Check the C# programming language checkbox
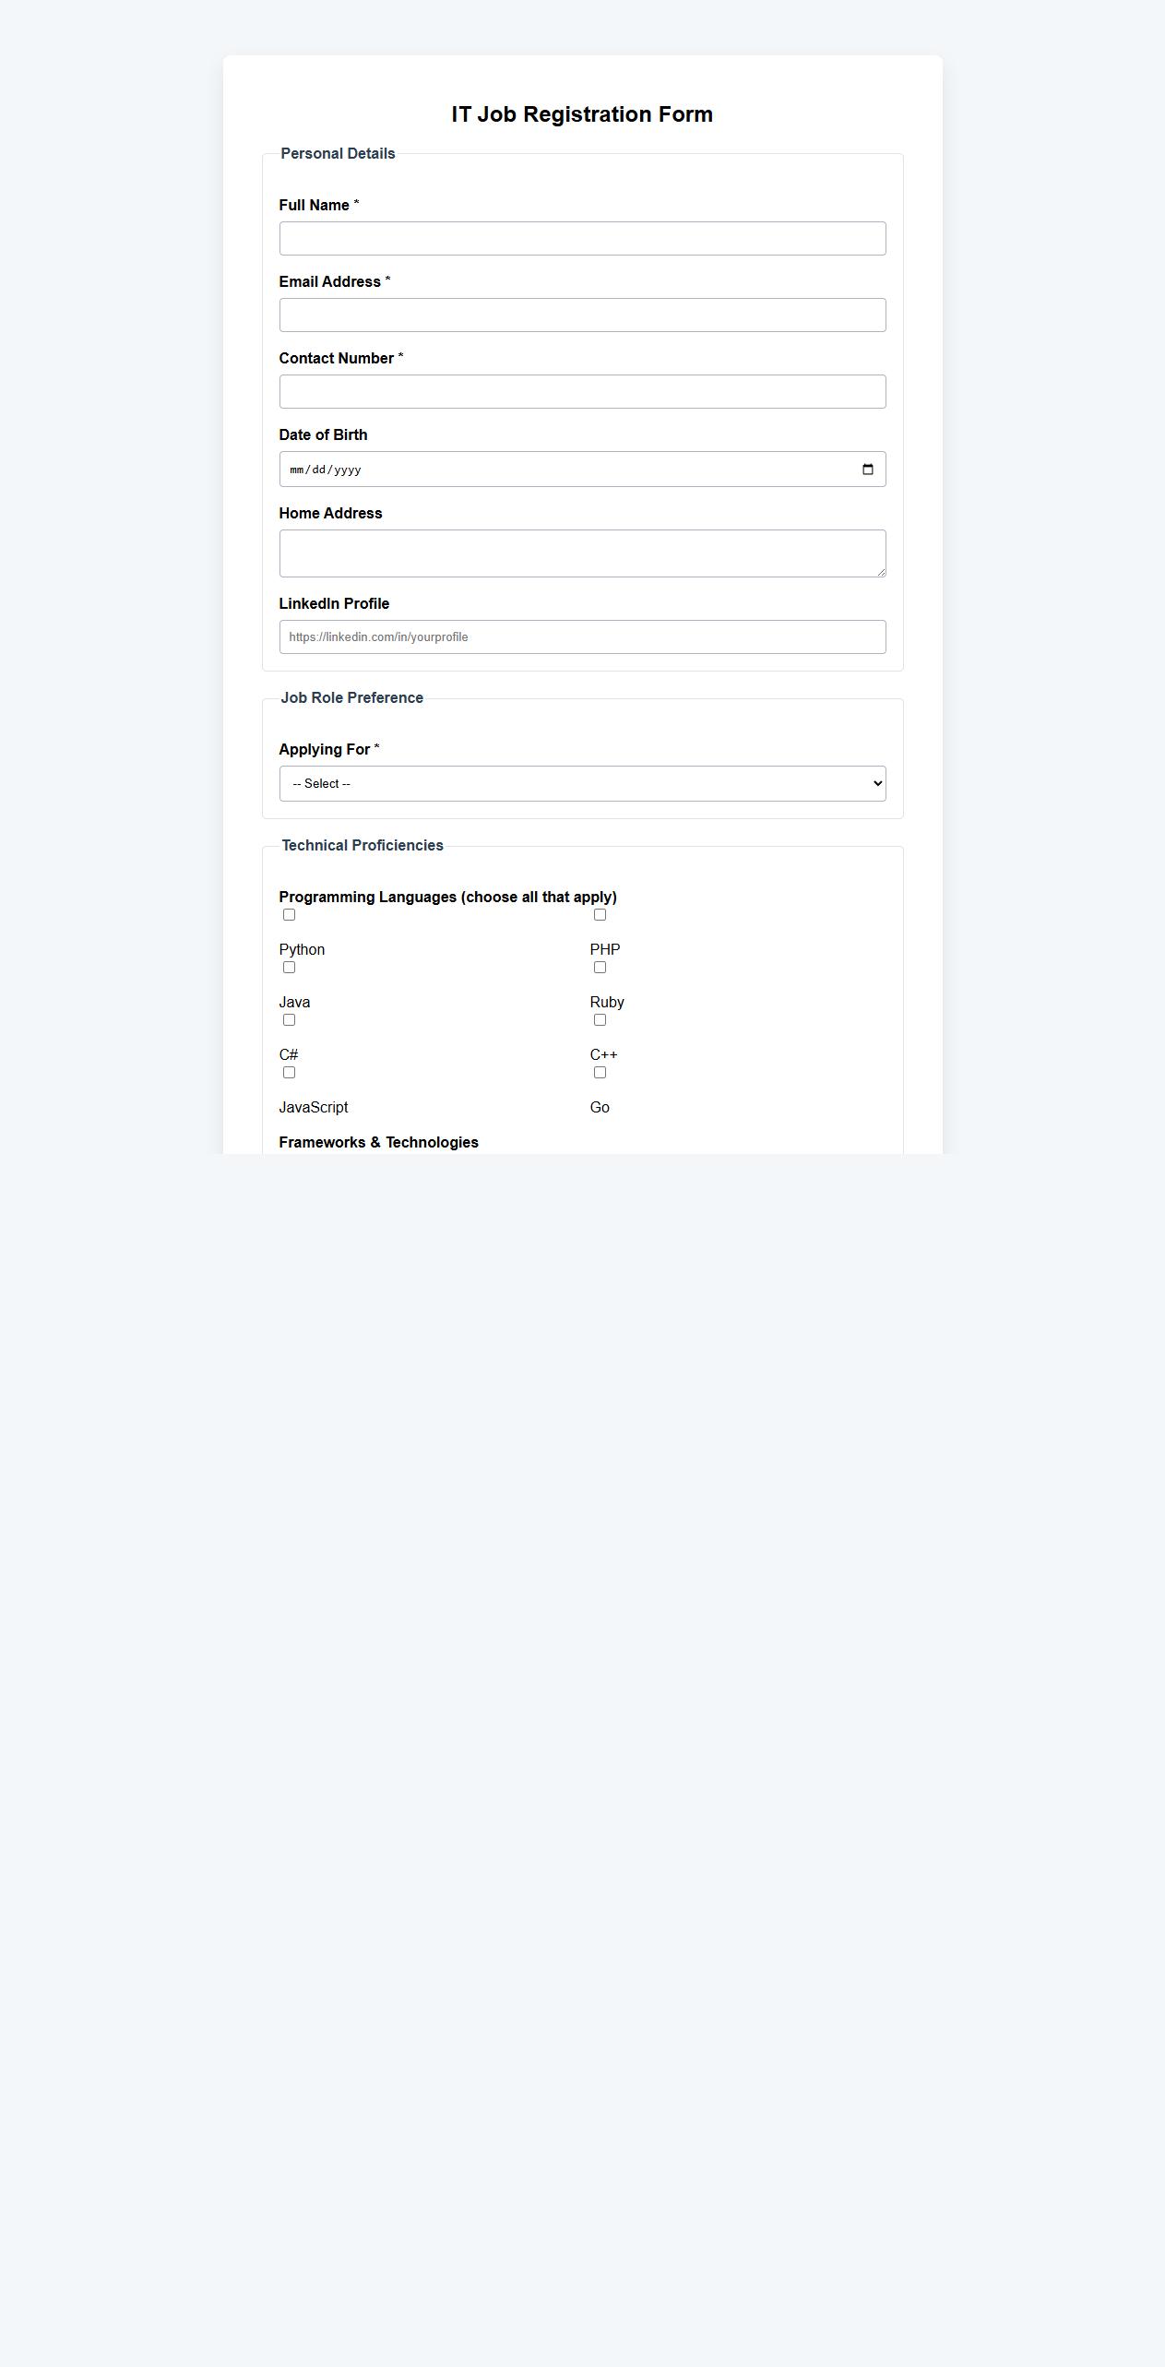 pyautogui.click(x=290, y=1019)
